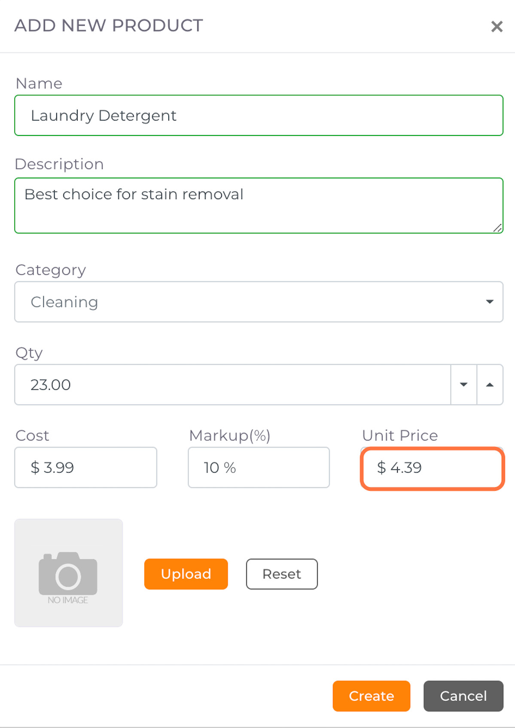
Task: Select the highlighted Unit Price field
Action: [432, 468]
